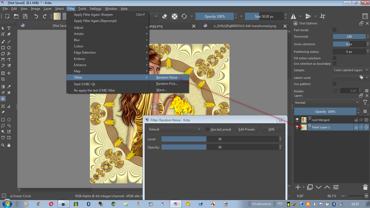This screenshot has height=208, width=370.
Task: Redo the last action
Action: [45, 16]
